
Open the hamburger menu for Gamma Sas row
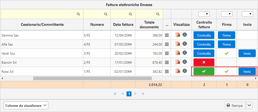pos(167,35)
